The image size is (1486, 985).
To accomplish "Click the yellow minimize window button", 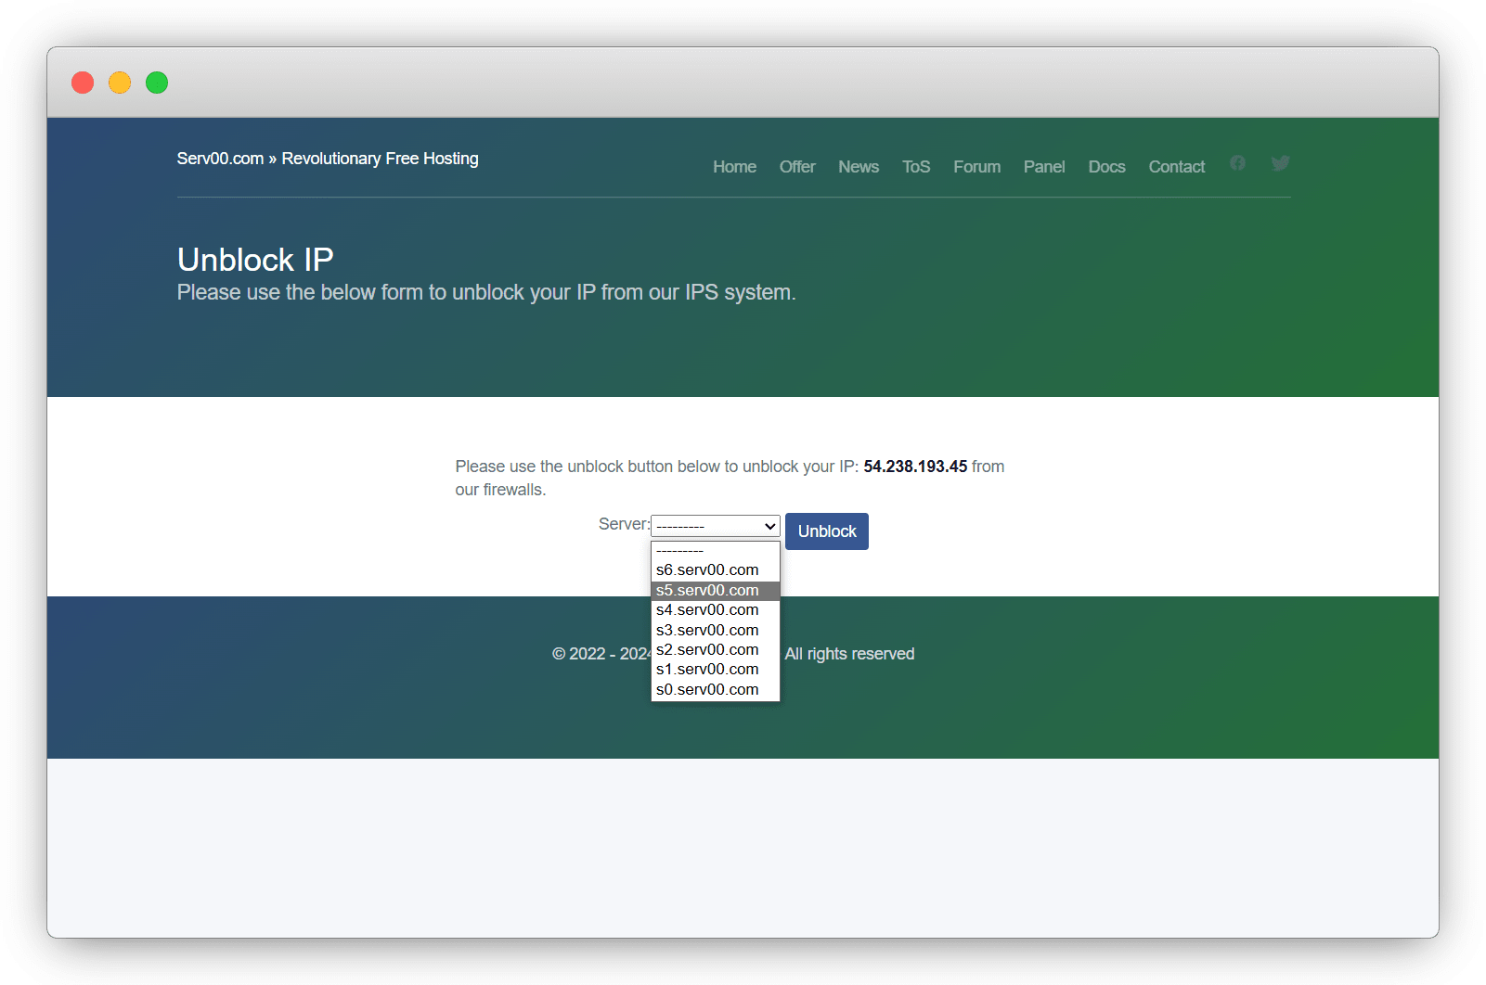I will [x=120, y=83].
